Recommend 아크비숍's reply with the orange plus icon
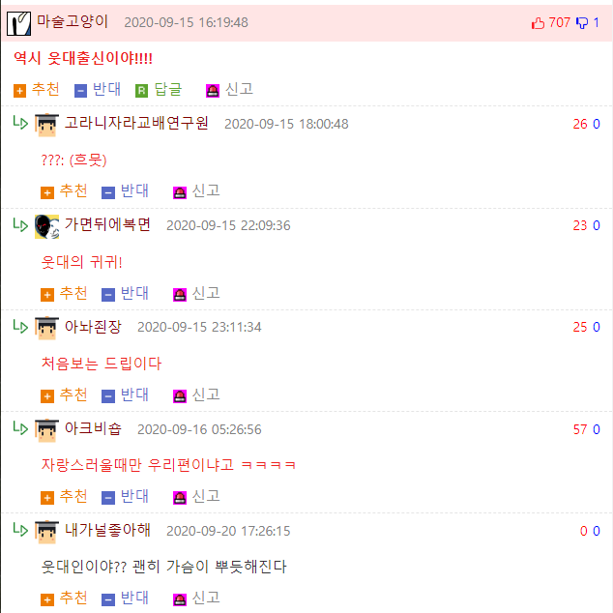 pyautogui.click(x=47, y=498)
